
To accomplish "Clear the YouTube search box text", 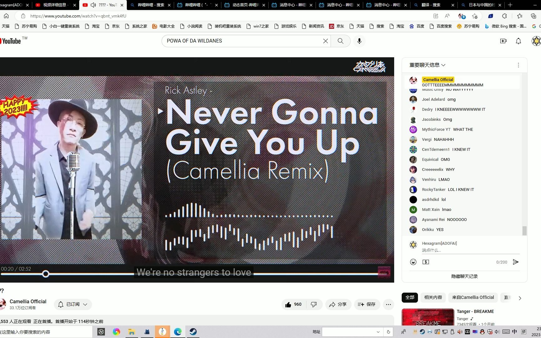I will point(326,41).
